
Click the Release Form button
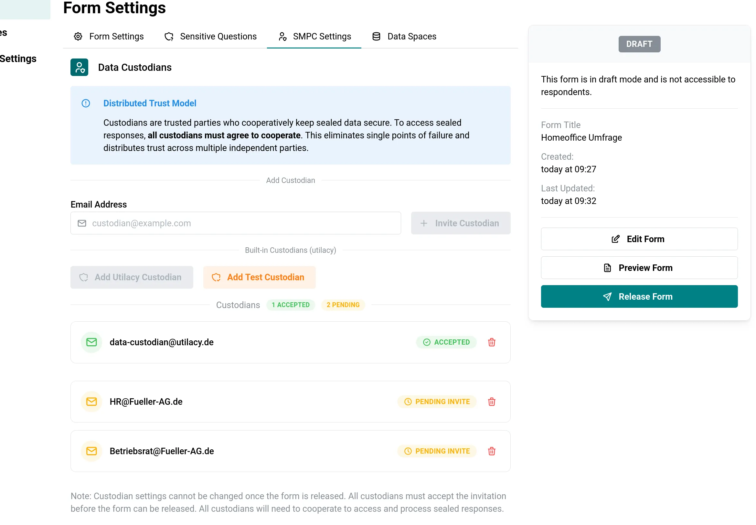click(x=639, y=296)
